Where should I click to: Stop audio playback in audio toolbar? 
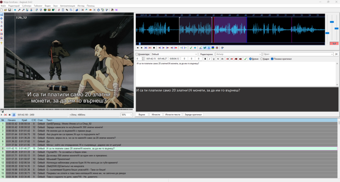pos(154,48)
